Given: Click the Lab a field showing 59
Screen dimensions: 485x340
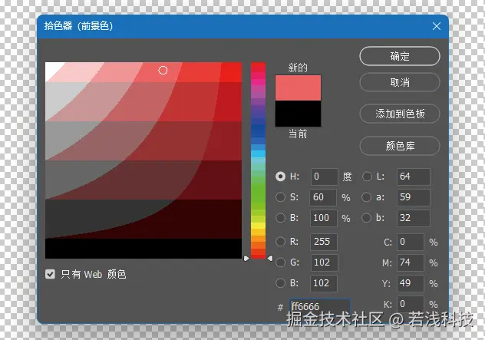Looking at the screenshot, I should point(413,197).
